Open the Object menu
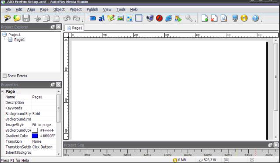 [x=59, y=9]
